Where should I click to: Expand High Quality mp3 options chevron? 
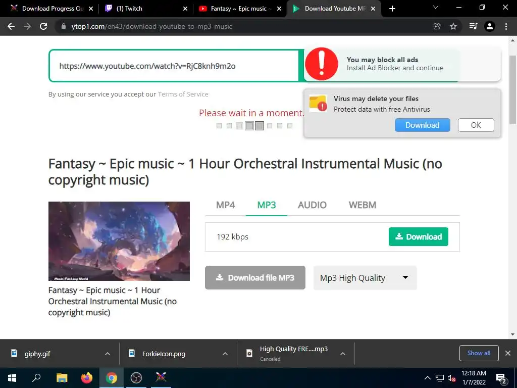pos(343,354)
